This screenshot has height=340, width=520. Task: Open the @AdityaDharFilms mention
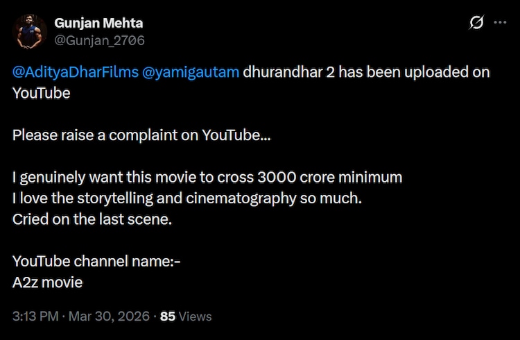[74, 74]
